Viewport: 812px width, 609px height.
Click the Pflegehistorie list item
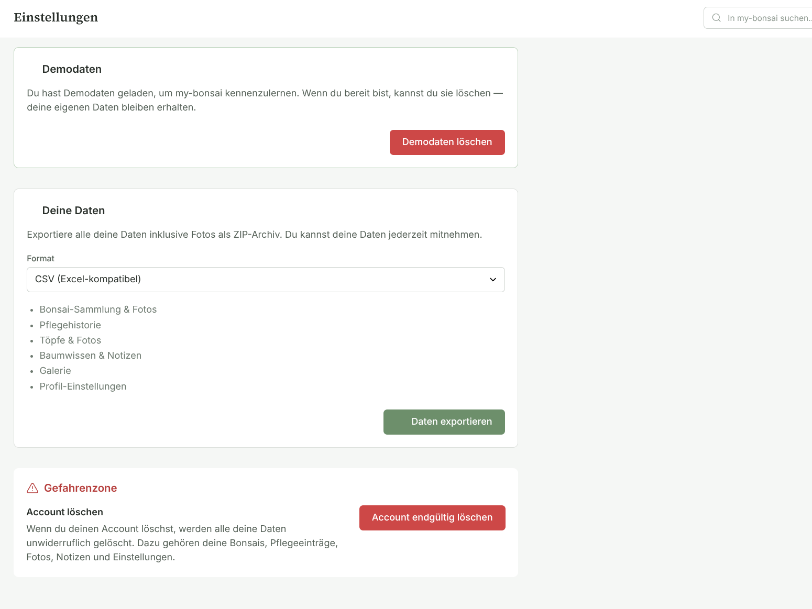tap(70, 325)
